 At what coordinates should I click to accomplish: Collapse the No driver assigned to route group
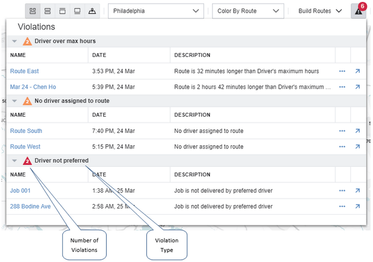(x=14, y=101)
